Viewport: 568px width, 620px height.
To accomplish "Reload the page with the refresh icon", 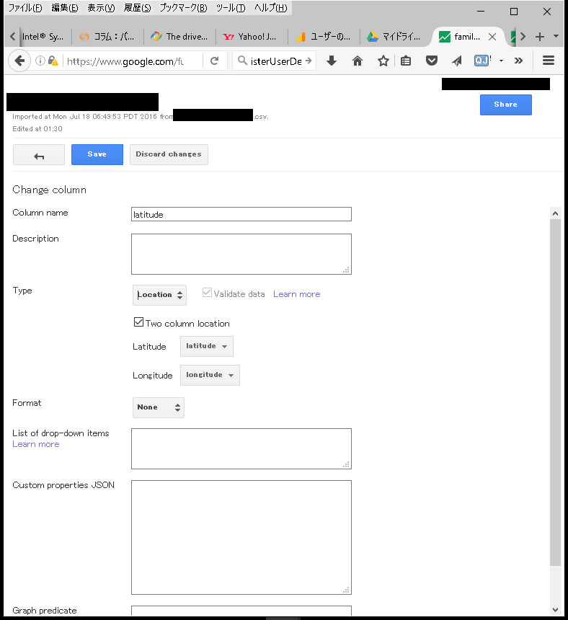I will coord(215,61).
